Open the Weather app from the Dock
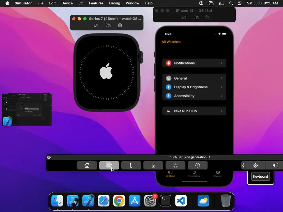Image resolution: width=283 pixels, height=212 pixels. pyautogui.click(x=203, y=201)
